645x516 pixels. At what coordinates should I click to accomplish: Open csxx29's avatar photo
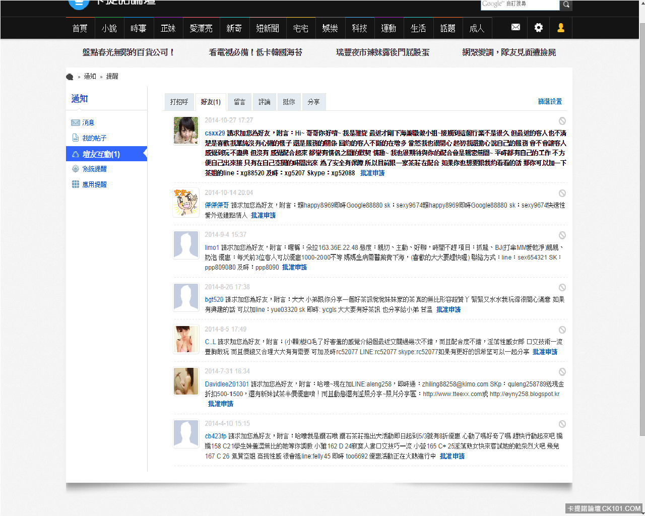point(186,131)
